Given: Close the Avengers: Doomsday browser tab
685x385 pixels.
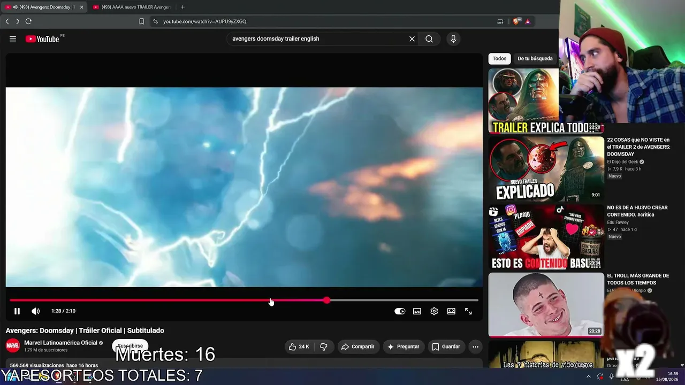Looking at the screenshot, I should pos(82,7).
